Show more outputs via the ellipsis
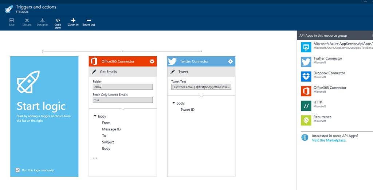This screenshot has height=190, width=373. [95, 158]
